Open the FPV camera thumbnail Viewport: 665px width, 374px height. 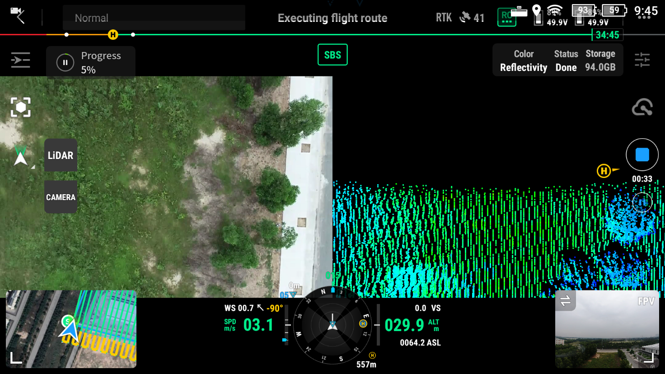(x=607, y=329)
